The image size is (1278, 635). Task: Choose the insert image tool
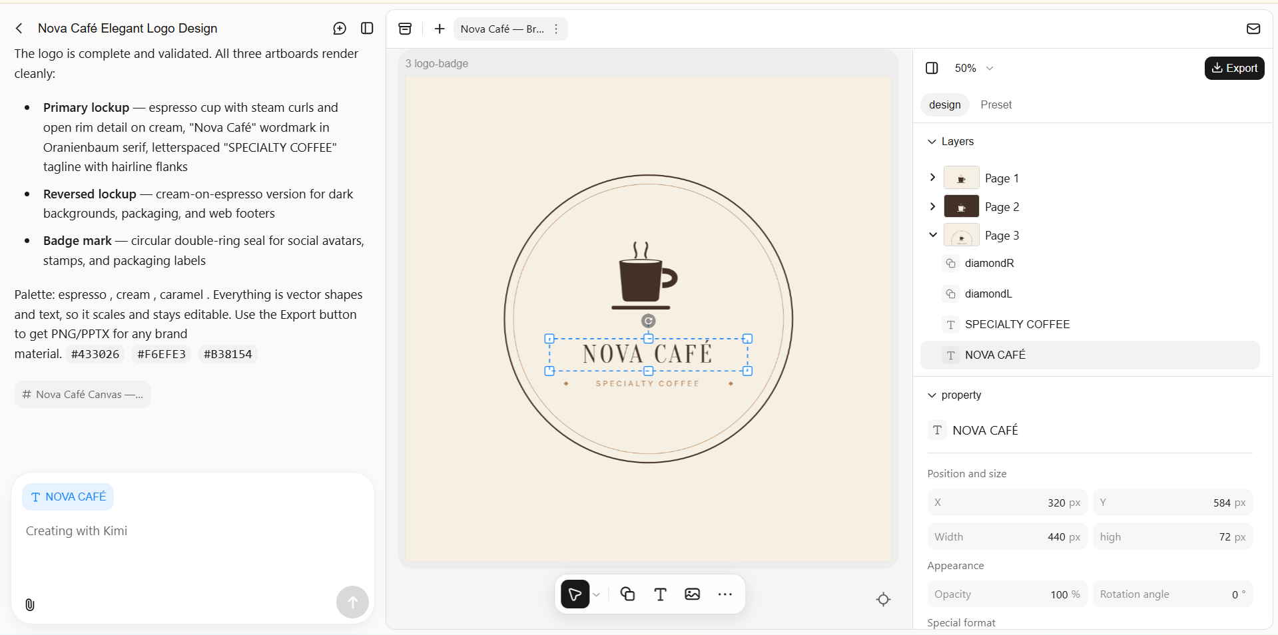(693, 594)
